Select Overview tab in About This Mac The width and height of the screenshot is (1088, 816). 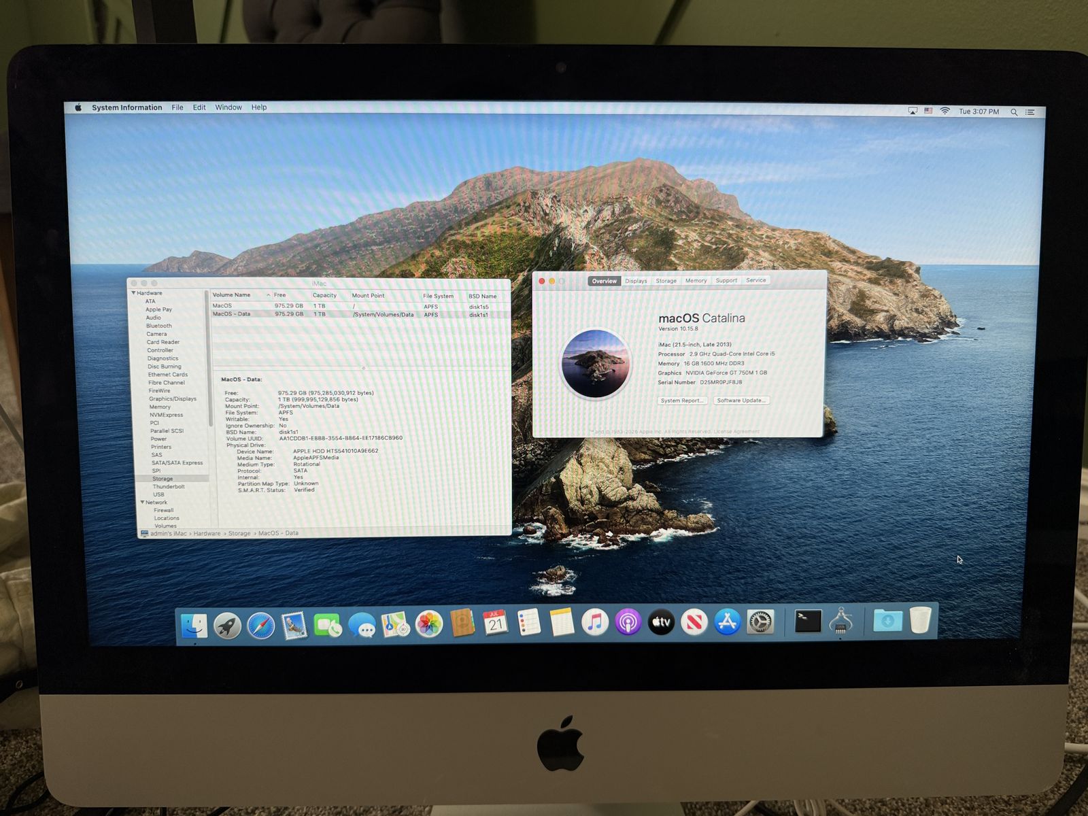604,281
